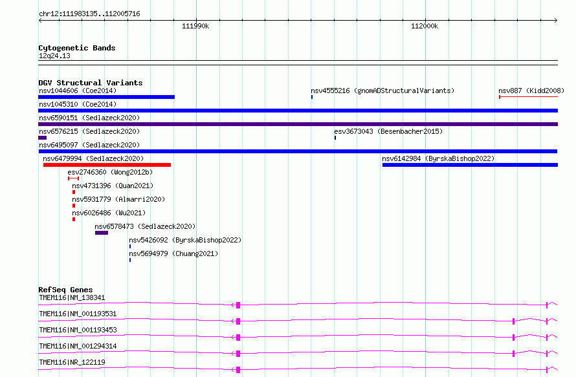Click the nsv5931779 (Almarri2020) red marker
576x377 pixels.
pyautogui.click(x=74, y=206)
